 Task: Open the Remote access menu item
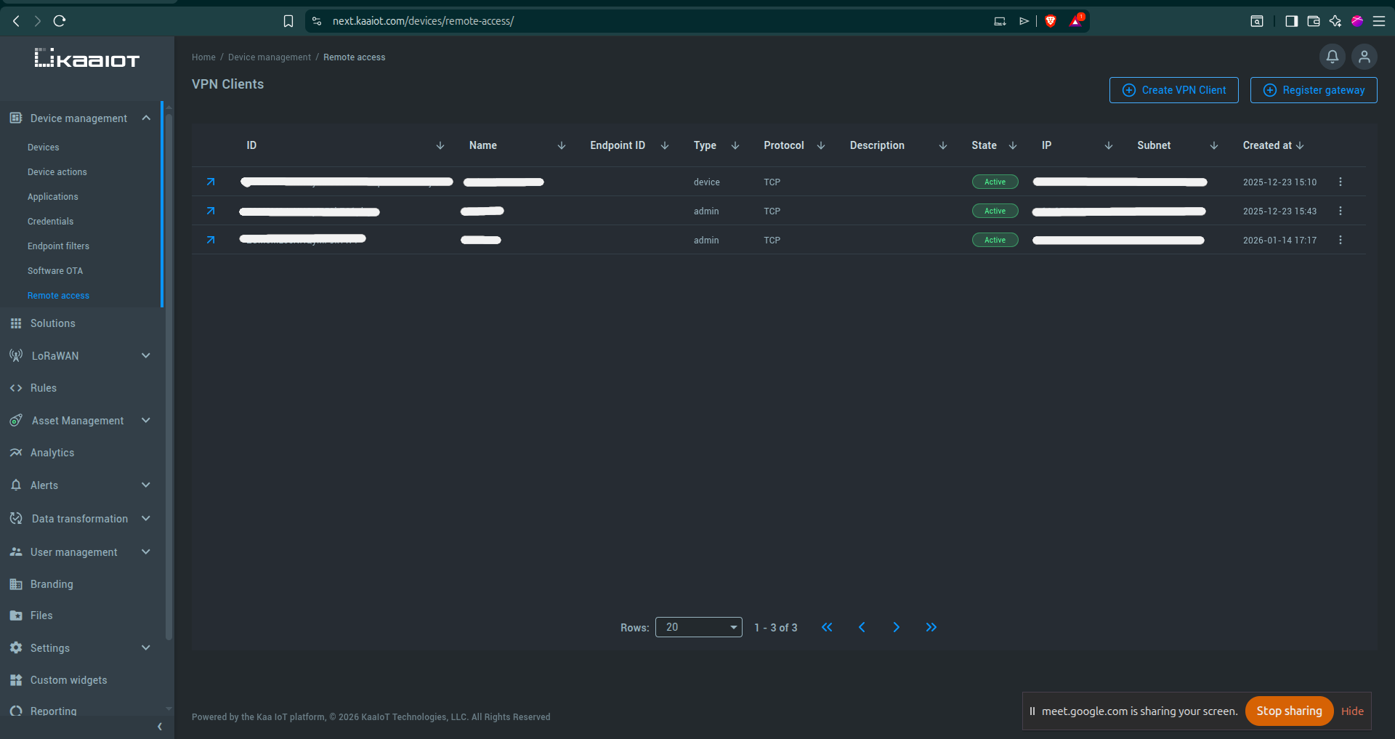59,295
